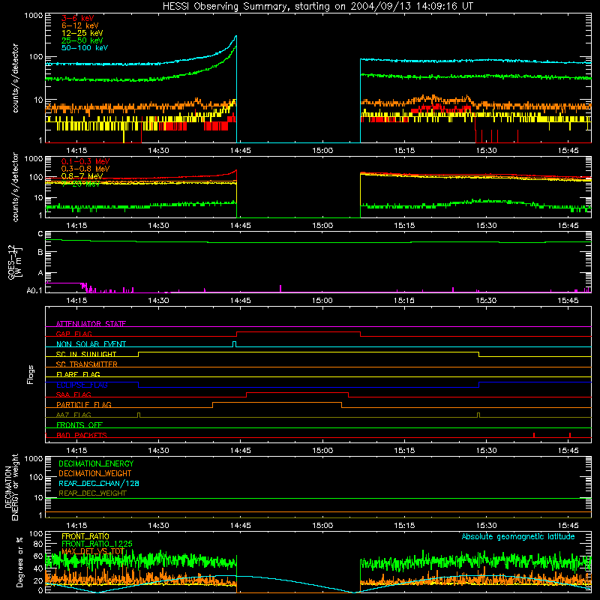Select the 6-12 keV legend label
Screen dimensions: 600x600
click(80, 25)
